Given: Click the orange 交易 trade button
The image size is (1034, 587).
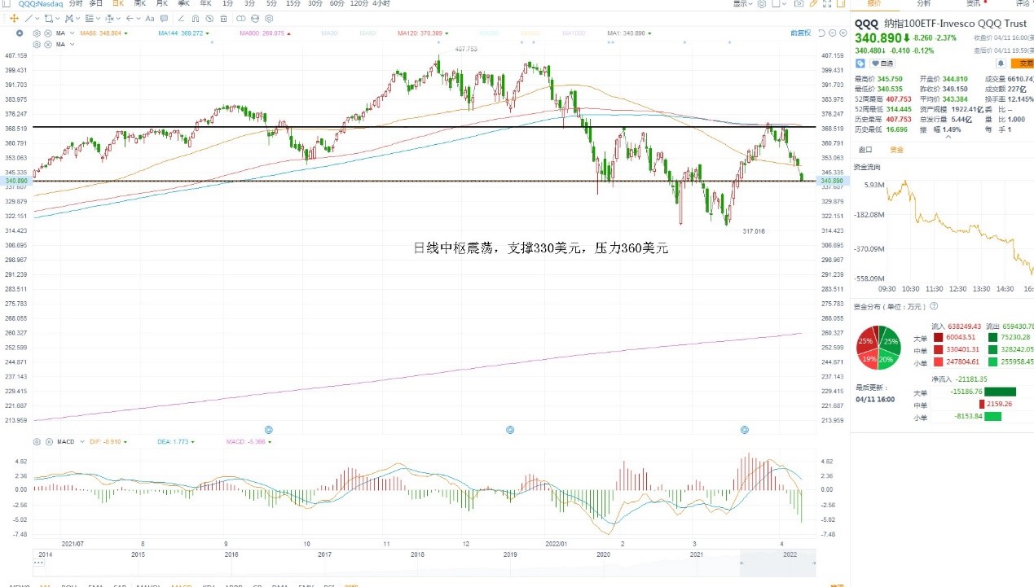Looking at the screenshot, I should point(1023,64).
